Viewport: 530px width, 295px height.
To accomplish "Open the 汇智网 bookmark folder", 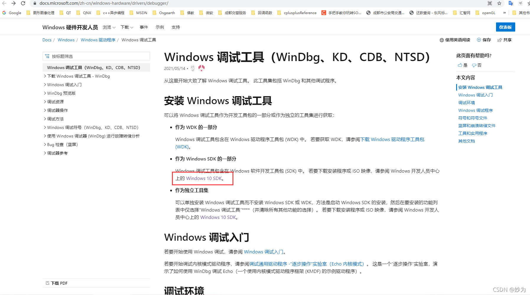I will [462, 13].
